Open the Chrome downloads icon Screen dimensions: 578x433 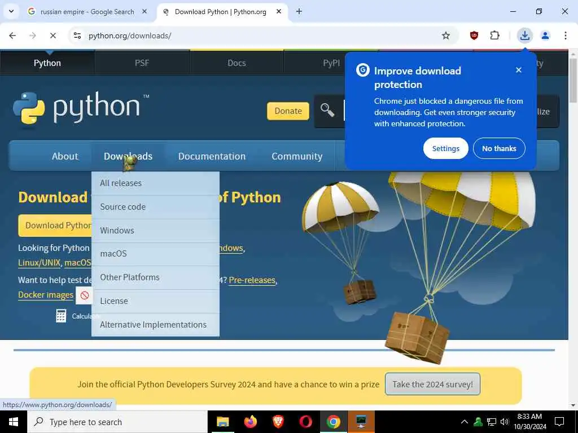click(524, 36)
